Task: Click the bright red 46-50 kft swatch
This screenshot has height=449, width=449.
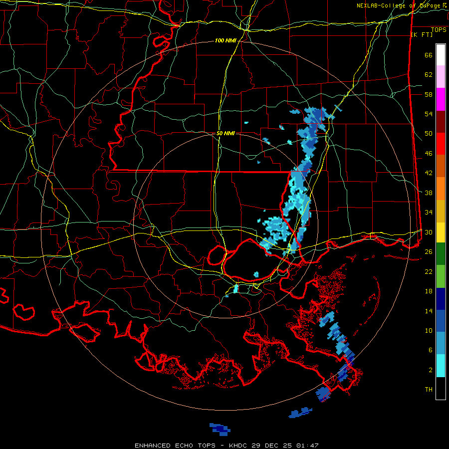Action: pos(441,144)
